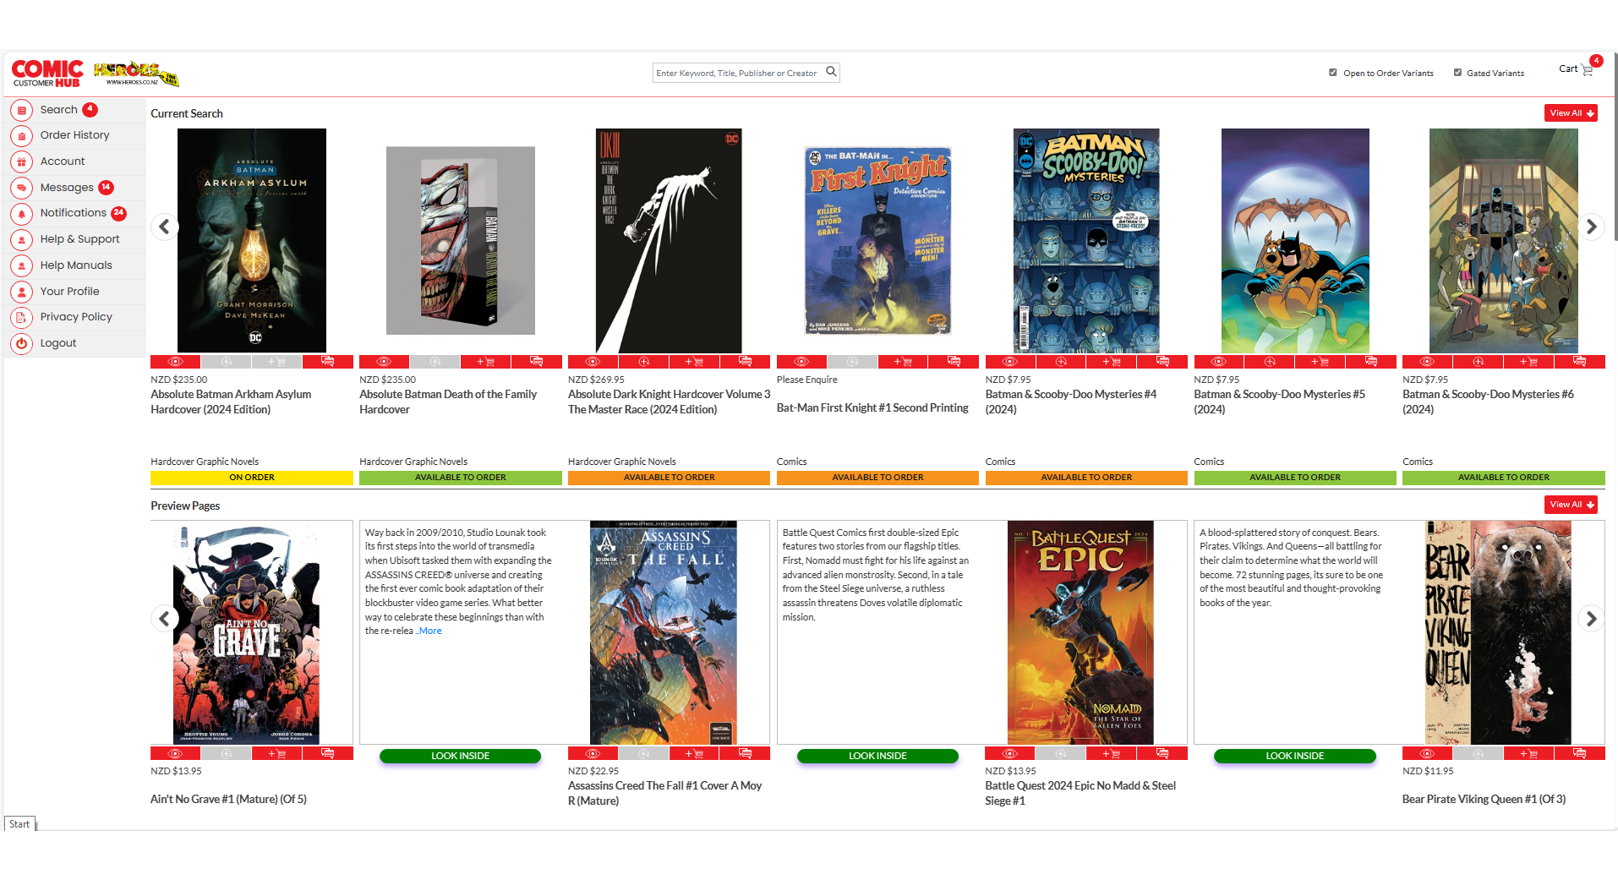Focus the keyword search field
The height and width of the screenshot is (880, 1618).
737,73
